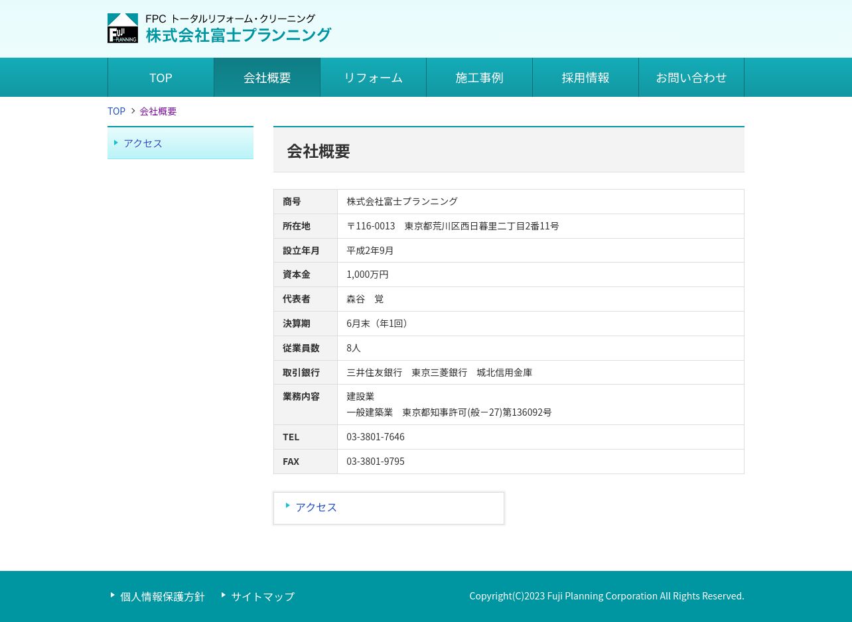Viewport: 852px width, 622px height.
Task: Open the TOP navigation tab
Action: tap(161, 78)
